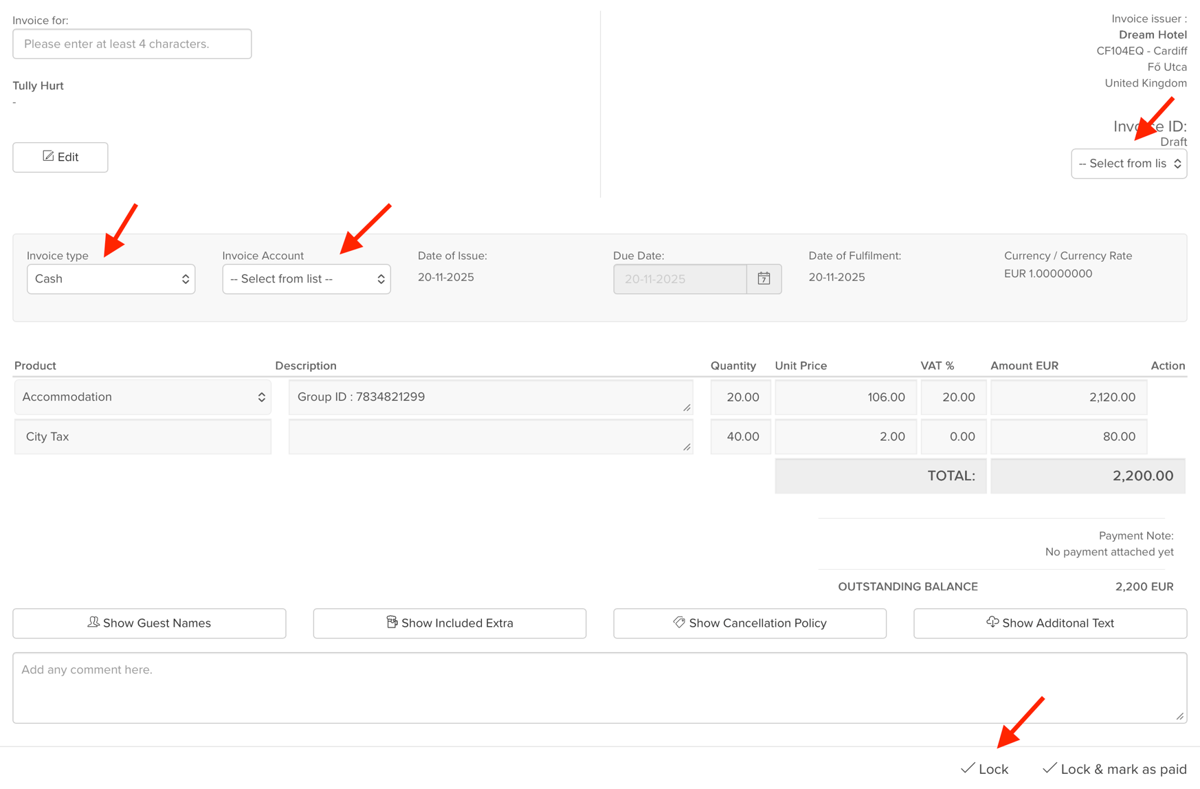Image resolution: width=1200 pixels, height=789 pixels.
Task: Focus the Invoice for search field
Action: (x=132, y=44)
